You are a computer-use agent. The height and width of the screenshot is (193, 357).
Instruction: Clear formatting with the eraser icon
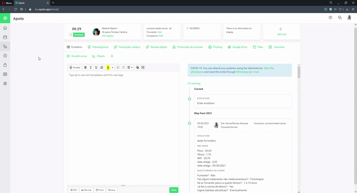(101, 68)
